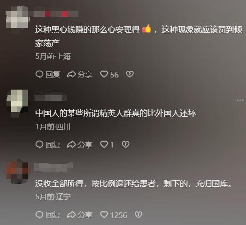Click the Liaoning commenter's blurred username
The image size is (246, 225).
[53, 167]
